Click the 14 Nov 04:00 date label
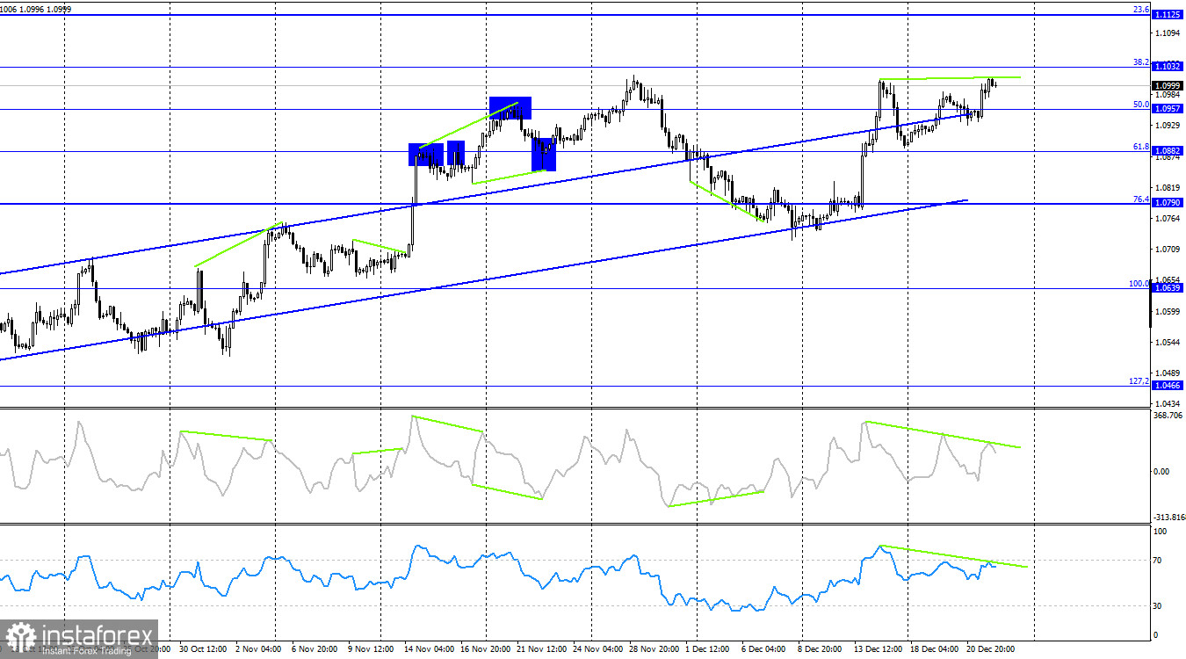The image size is (1186, 659). (428, 648)
